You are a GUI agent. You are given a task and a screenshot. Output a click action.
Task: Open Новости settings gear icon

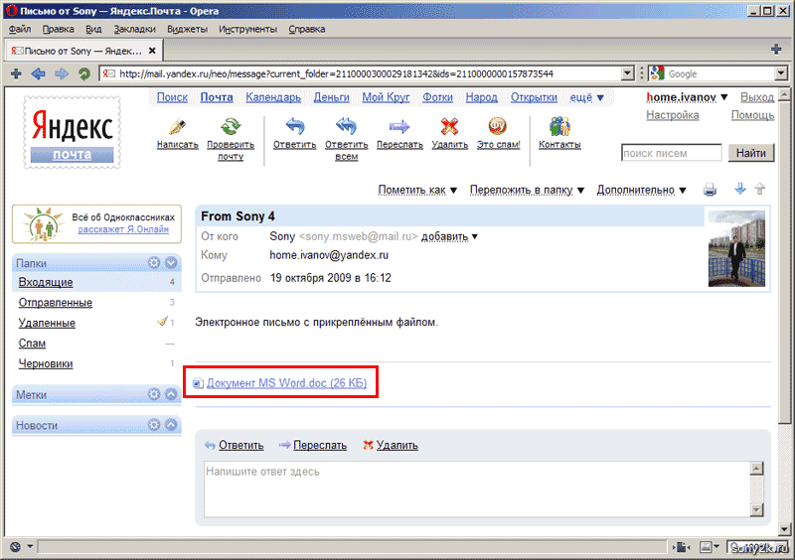[154, 425]
